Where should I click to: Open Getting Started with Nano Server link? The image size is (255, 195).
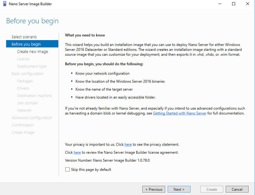[x=180, y=113]
